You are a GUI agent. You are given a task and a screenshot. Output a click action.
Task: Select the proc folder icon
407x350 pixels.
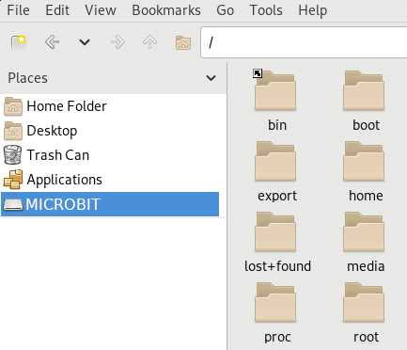[275, 302]
